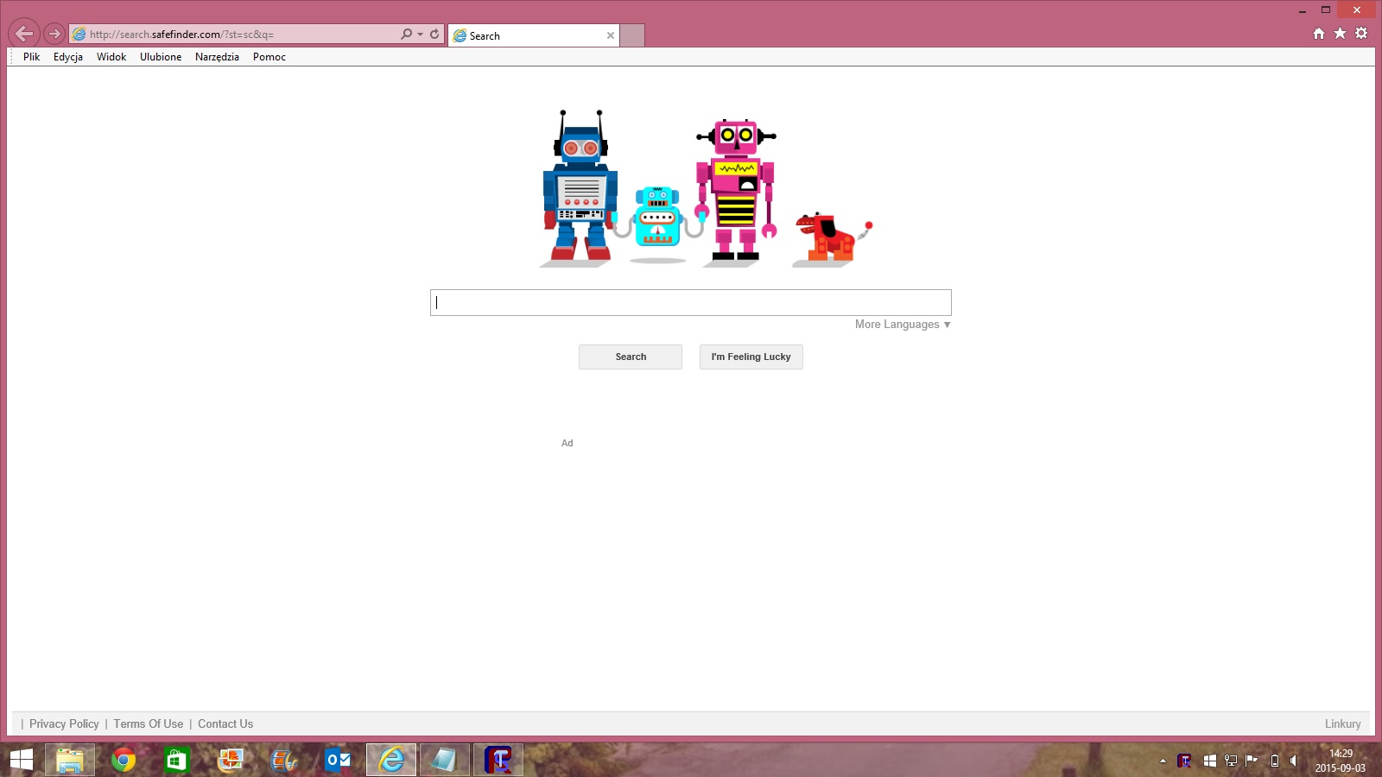Image resolution: width=1382 pixels, height=777 pixels.
Task: Open Outlook from the taskbar
Action: coord(338,760)
